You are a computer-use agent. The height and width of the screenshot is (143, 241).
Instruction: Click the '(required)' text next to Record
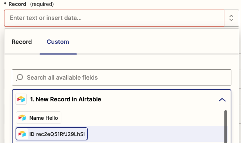click(x=42, y=4)
